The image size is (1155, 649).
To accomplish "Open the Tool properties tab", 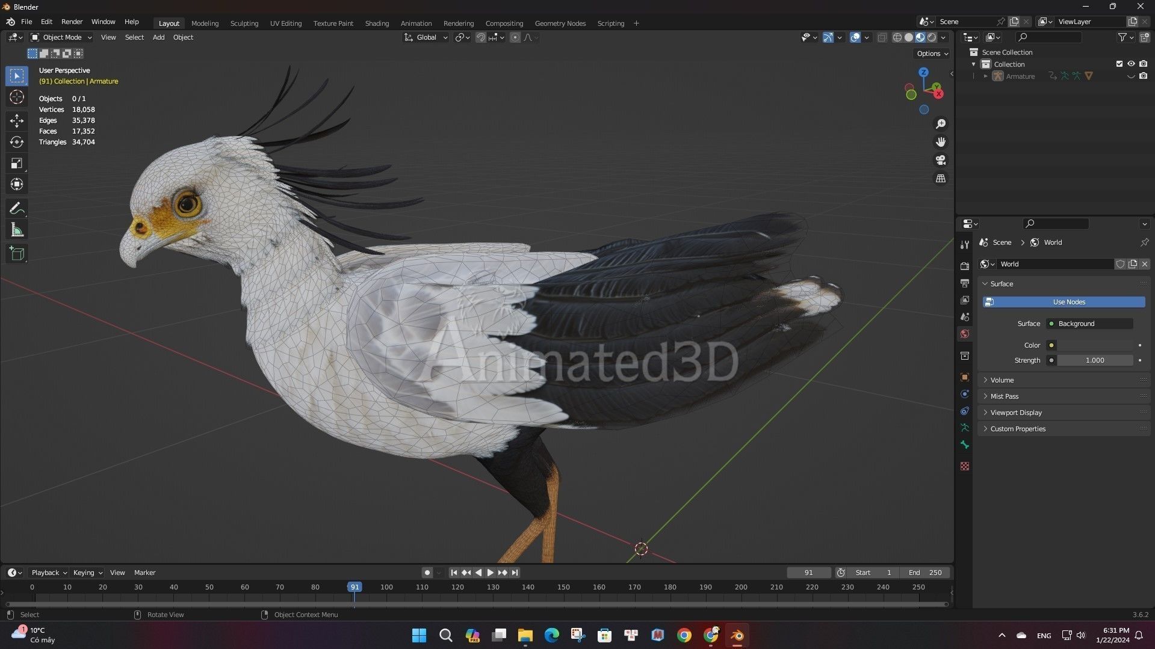I will pyautogui.click(x=965, y=245).
